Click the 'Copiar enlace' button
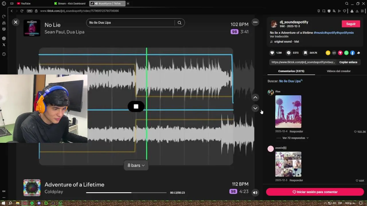 click(x=348, y=62)
